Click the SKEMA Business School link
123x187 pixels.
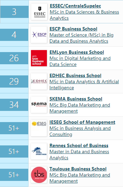pos(76,99)
